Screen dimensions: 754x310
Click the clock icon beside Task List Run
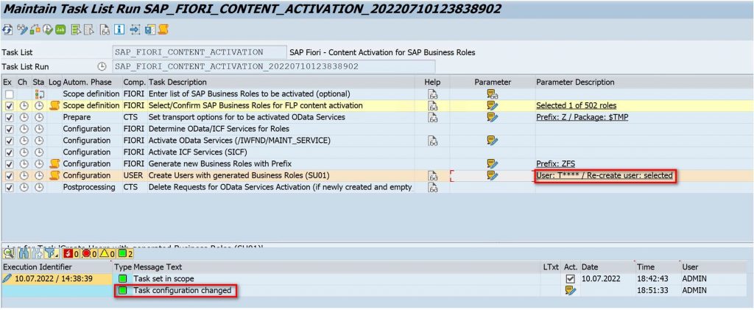pos(102,66)
